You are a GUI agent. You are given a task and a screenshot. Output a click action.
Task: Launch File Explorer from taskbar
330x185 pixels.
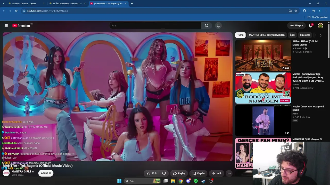[x=173, y=181]
